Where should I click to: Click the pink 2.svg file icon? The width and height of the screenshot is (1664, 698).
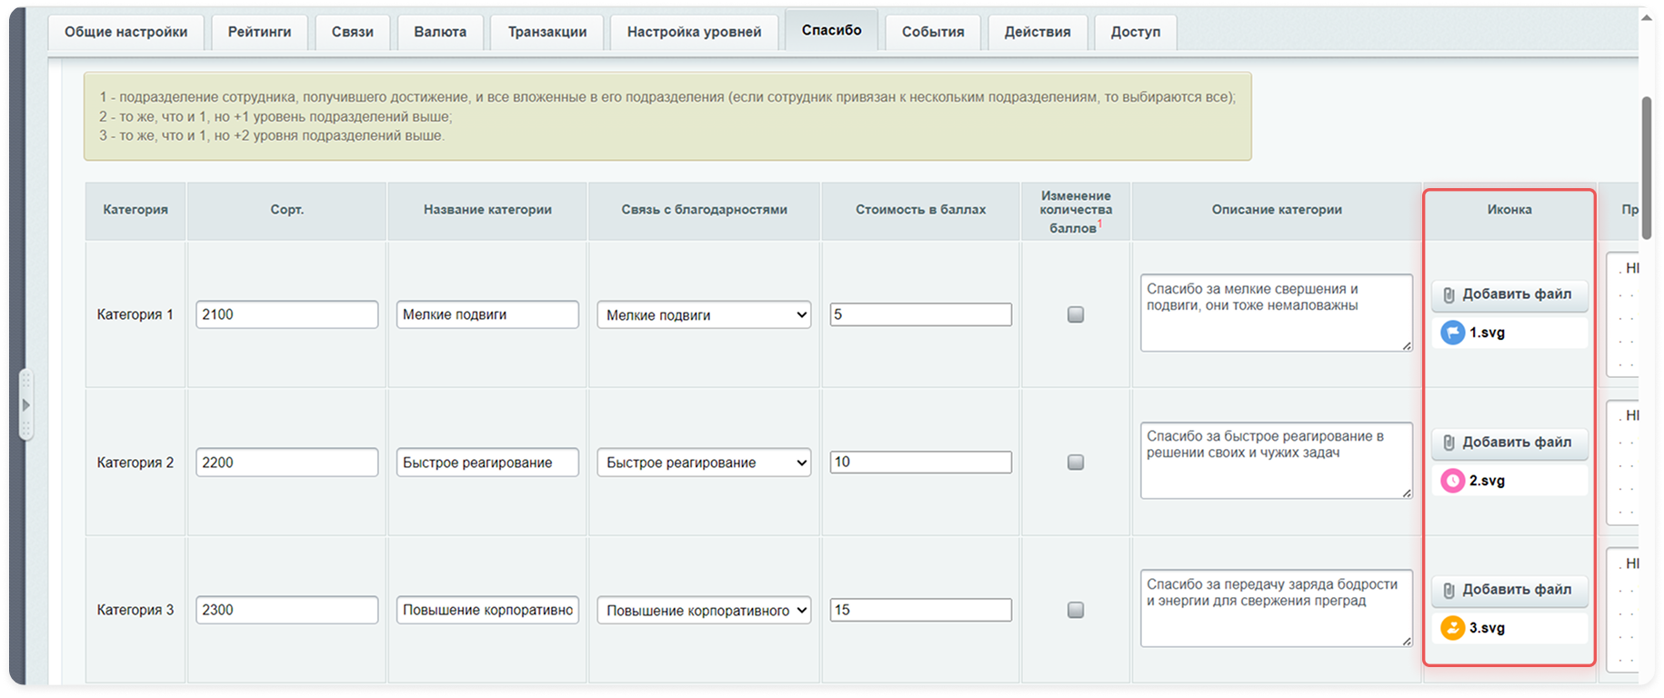1452,481
